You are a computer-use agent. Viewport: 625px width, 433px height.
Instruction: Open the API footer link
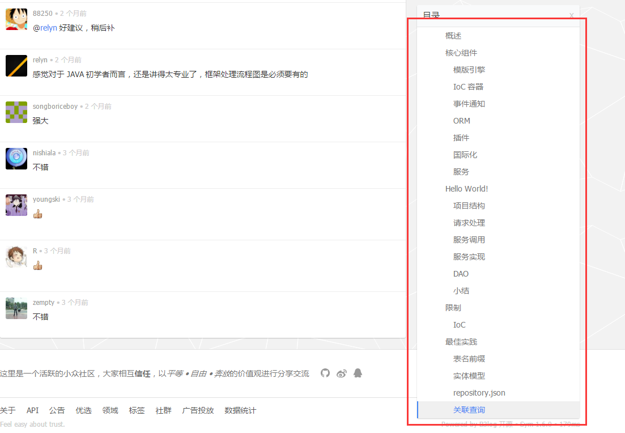click(33, 411)
